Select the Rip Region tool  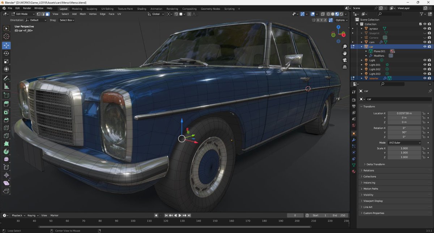(x=6, y=191)
